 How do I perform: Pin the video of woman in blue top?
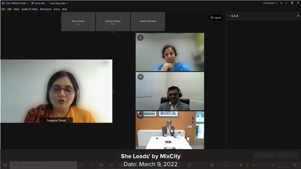[x=140, y=38]
